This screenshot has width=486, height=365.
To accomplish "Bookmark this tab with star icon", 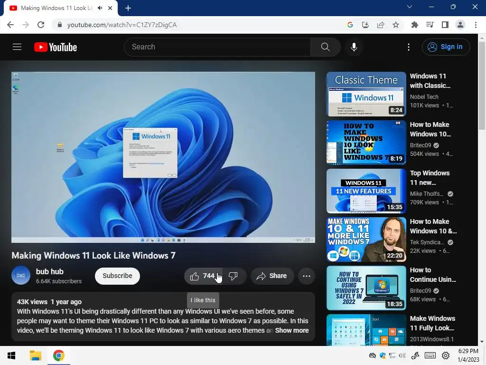I will (x=396, y=25).
